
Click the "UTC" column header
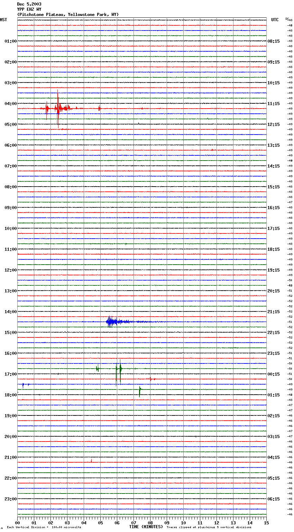[x=275, y=20]
